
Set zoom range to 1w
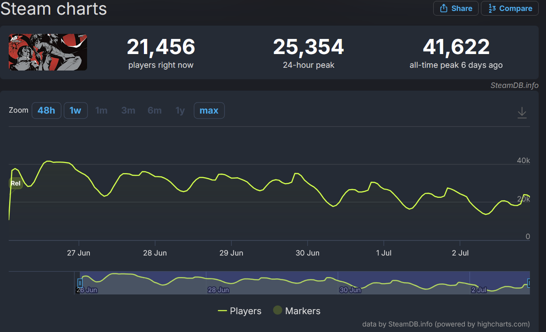point(76,110)
